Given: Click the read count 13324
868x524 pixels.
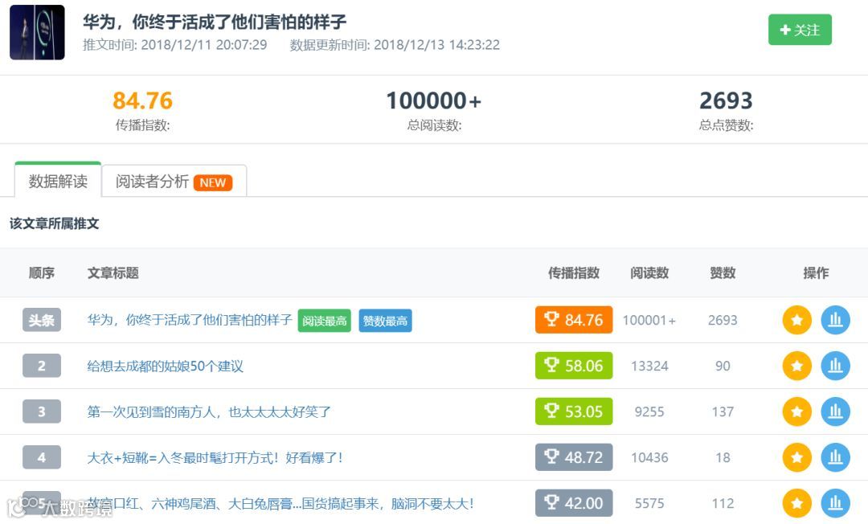Looking at the screenshot, I should pyautogui.click(x=649, y=366).
